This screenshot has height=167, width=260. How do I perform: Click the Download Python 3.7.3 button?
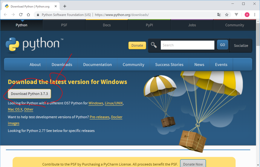pyautogui.click(x=29, y=94)
